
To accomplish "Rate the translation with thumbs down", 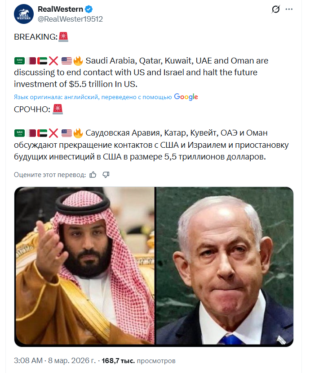I will [x=106, y=174].
